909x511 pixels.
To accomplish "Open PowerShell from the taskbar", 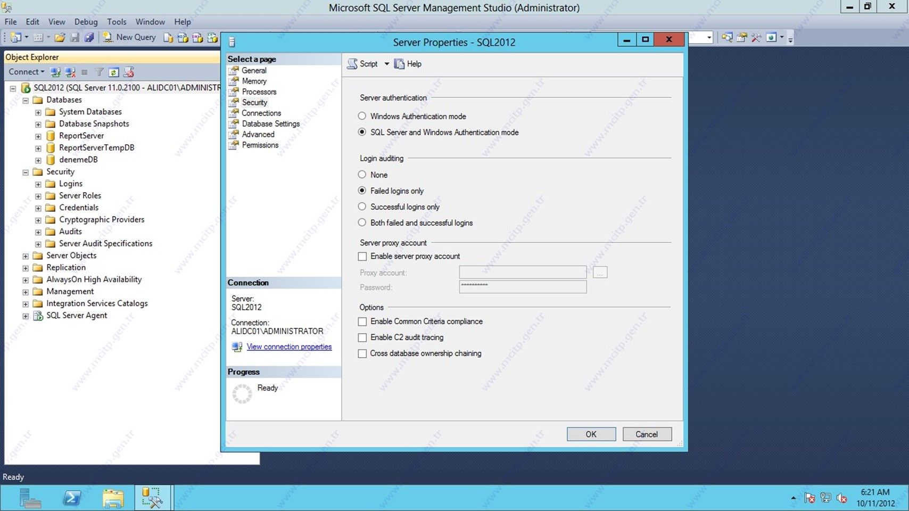I will [x=72, y=498].
